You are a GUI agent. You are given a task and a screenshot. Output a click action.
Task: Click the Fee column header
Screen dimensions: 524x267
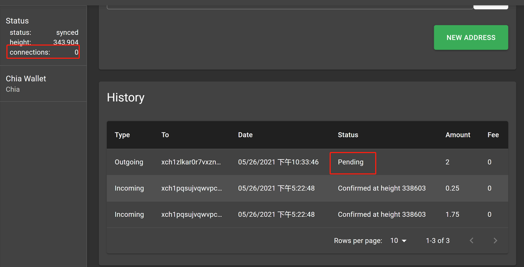[x=493, y=135]
